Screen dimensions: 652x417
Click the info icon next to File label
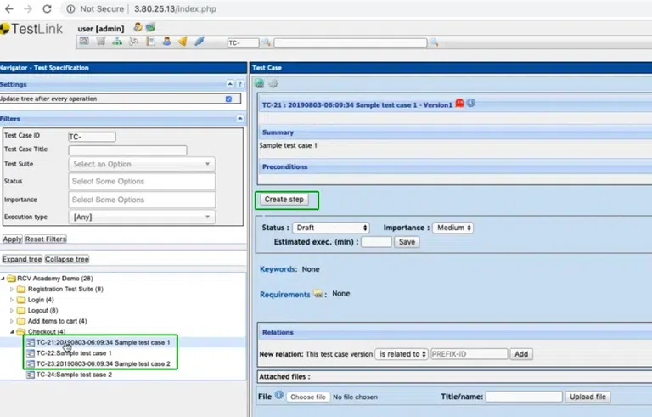click(279, 396)
